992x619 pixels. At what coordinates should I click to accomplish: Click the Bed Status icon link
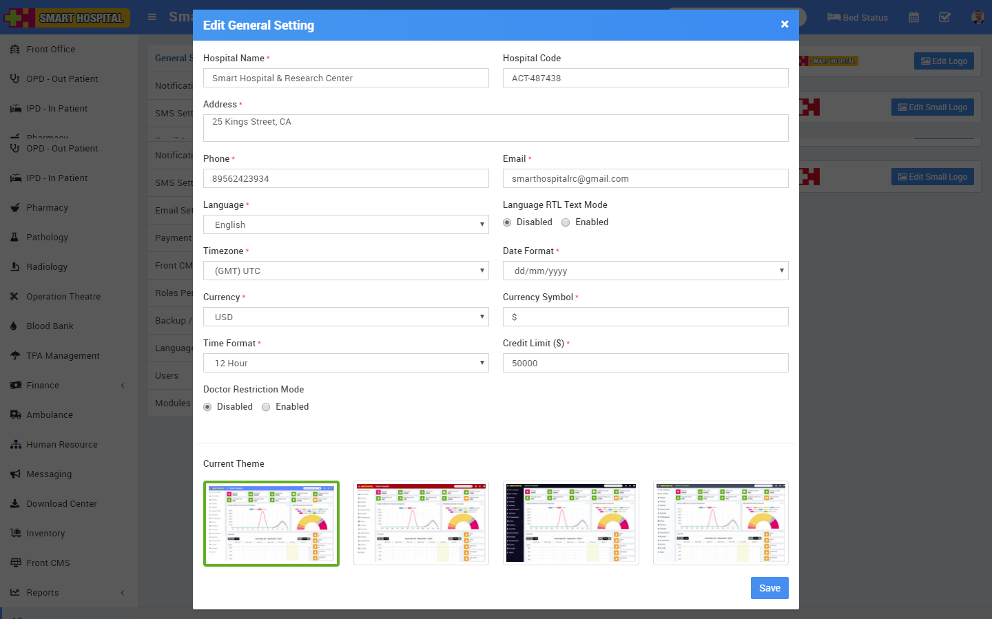click(858, 17)
